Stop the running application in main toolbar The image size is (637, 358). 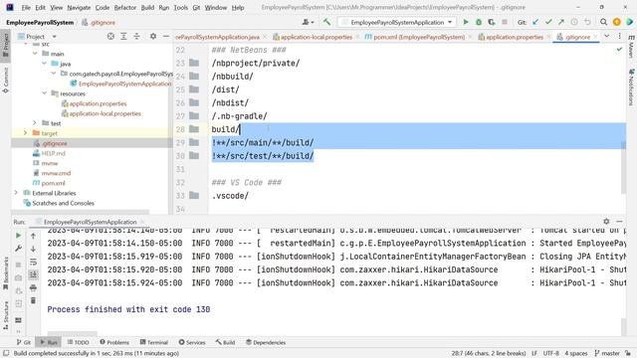(x=505, y=22)
